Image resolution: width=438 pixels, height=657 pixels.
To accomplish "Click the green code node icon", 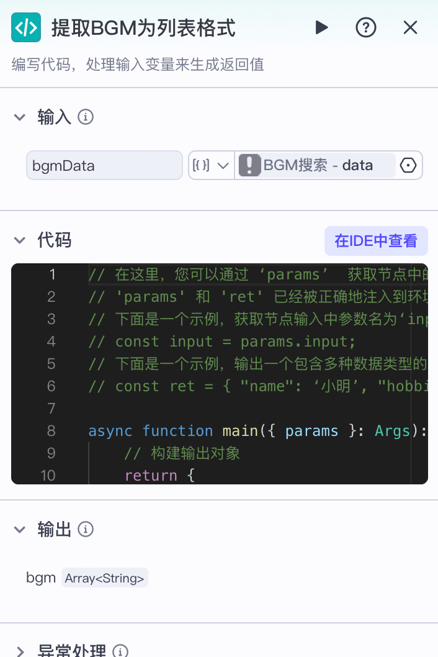I will click(x=25, y=27).
